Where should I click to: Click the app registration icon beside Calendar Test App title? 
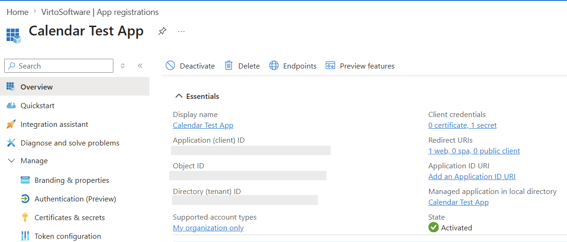(14, 35)
